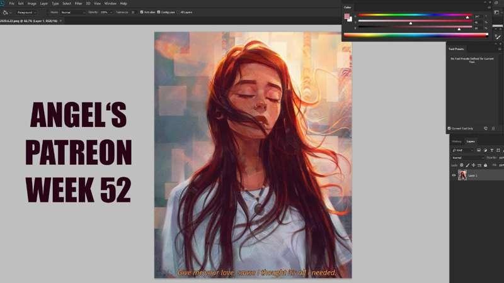Open the layer filter Kind dropdown

[x=463, y=150]
